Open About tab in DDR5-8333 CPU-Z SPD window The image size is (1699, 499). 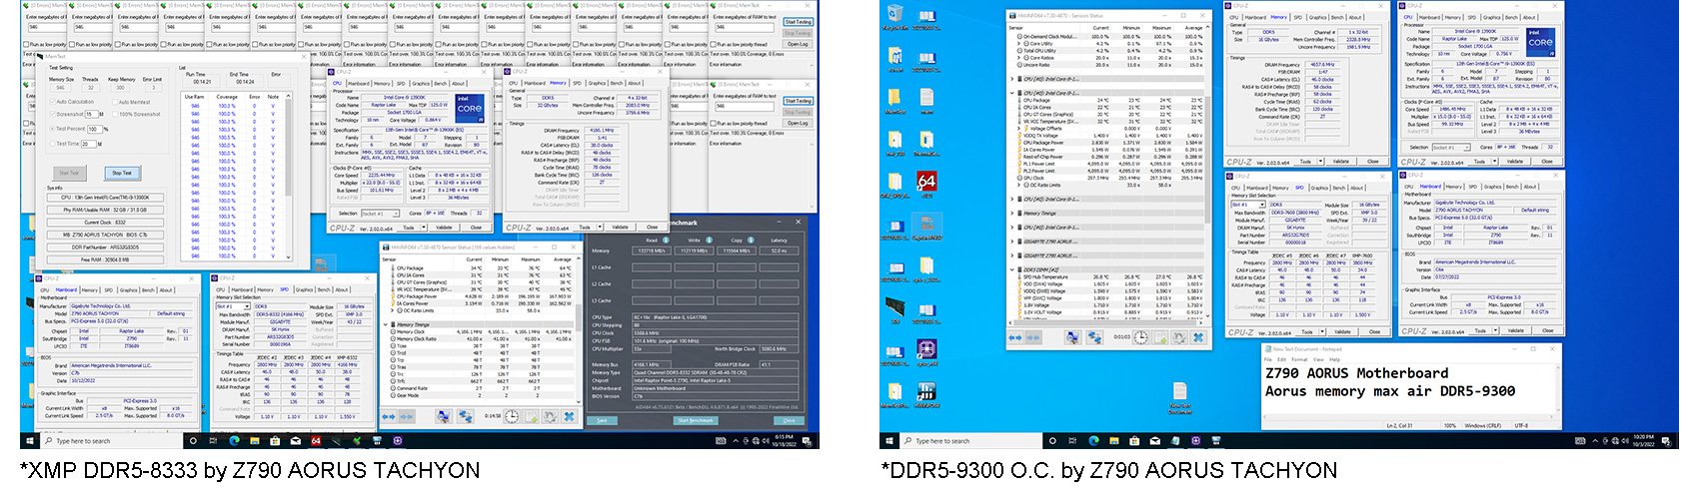(342, 290)
